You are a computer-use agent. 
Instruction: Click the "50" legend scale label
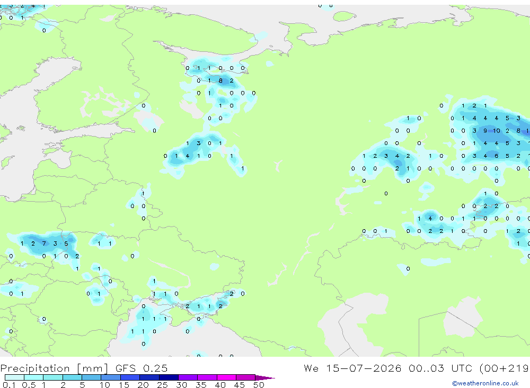pos(259,385)
